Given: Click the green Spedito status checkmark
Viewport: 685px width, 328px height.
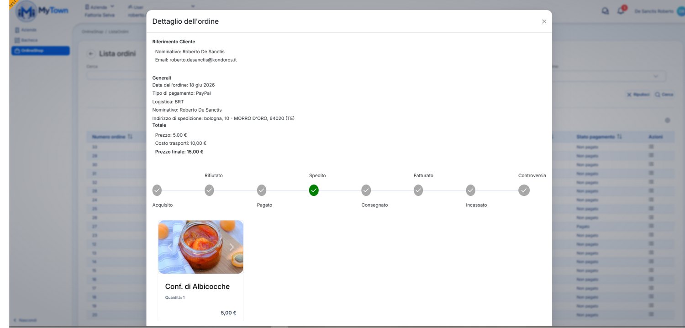Looking at the screenshot, I should 314,190.
